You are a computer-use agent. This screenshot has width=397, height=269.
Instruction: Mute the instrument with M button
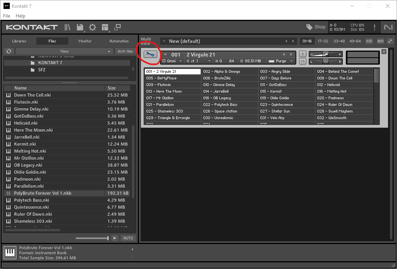click(303, 61)
